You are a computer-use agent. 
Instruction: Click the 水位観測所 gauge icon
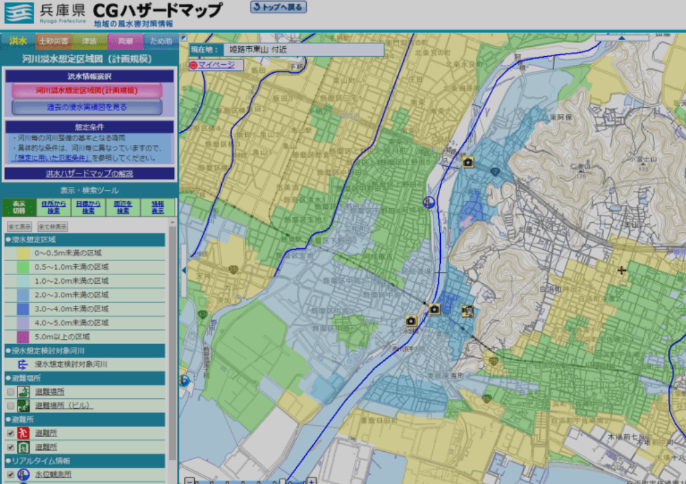coord(22,475)
